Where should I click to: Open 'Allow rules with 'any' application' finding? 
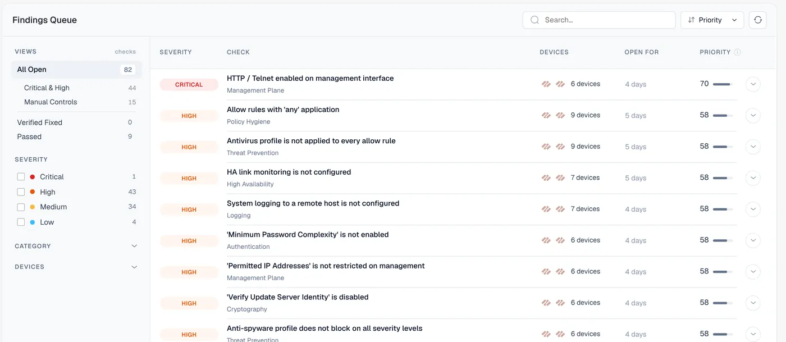click(x=283, y=110)
